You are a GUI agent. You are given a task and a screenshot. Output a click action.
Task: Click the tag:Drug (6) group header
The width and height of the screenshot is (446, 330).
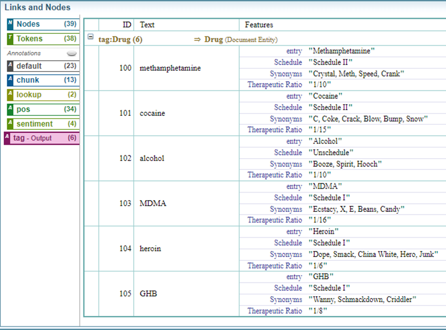click(x=120, y=40)
